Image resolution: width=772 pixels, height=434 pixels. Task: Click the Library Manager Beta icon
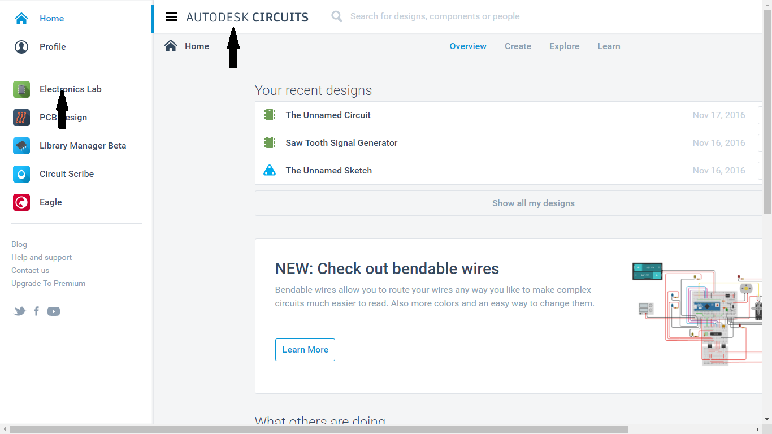click(21, 146)
